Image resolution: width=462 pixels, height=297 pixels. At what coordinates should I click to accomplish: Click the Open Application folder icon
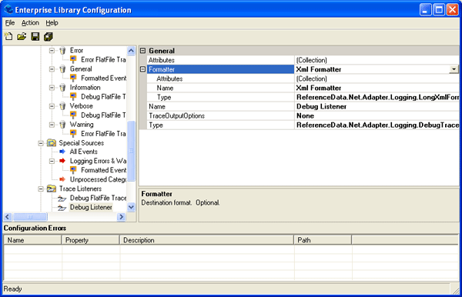click(22, 36)
